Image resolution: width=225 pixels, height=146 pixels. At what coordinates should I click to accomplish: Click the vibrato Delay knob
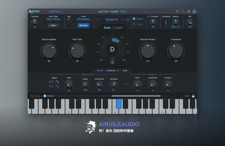(x=85, y=85)
